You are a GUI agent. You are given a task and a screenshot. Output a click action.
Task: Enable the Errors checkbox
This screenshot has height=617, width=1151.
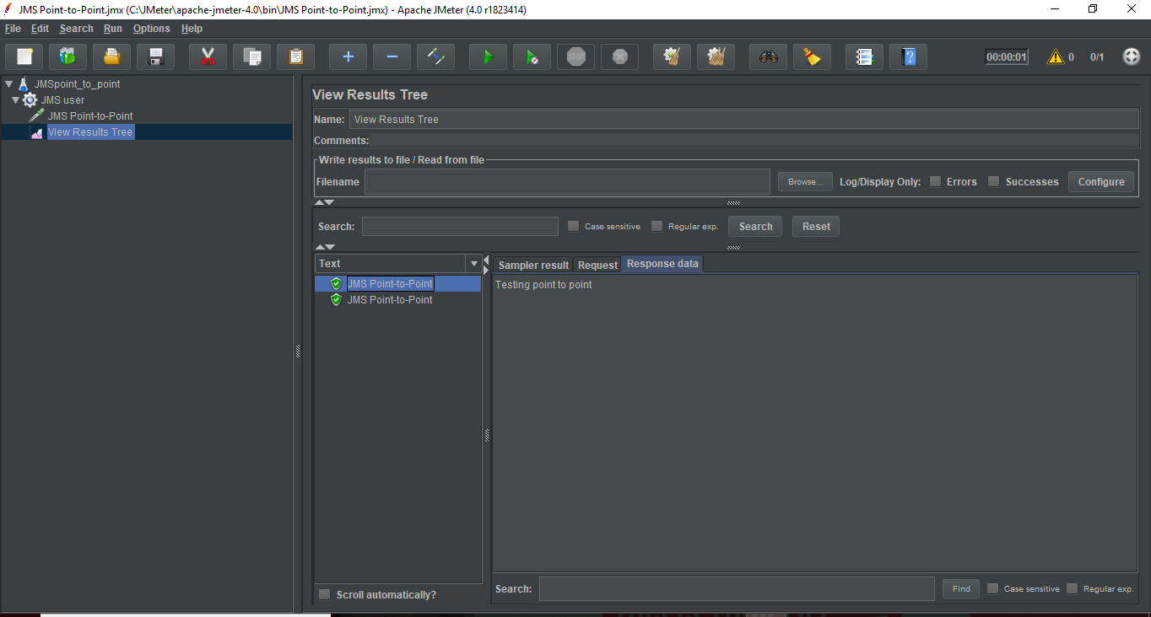pyautogui.click(x=935, y=181)
